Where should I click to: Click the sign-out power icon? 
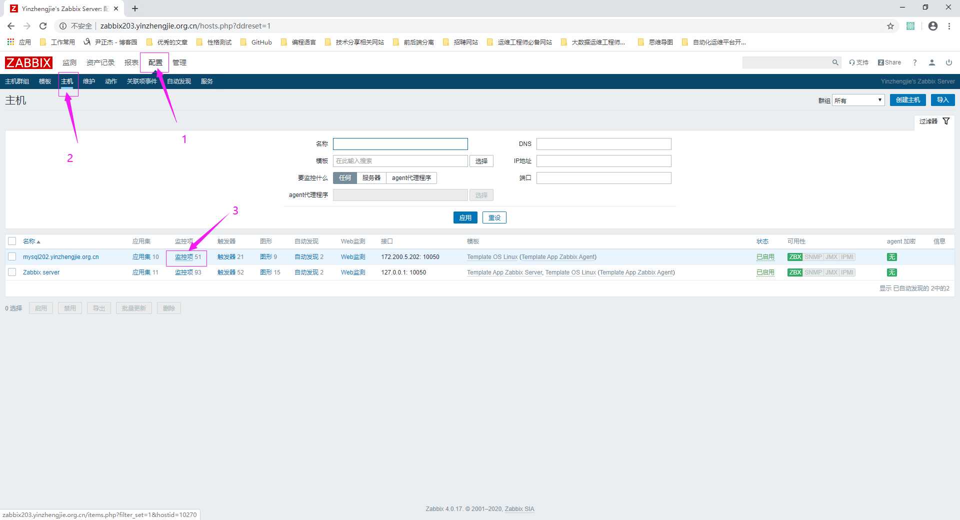949,62
